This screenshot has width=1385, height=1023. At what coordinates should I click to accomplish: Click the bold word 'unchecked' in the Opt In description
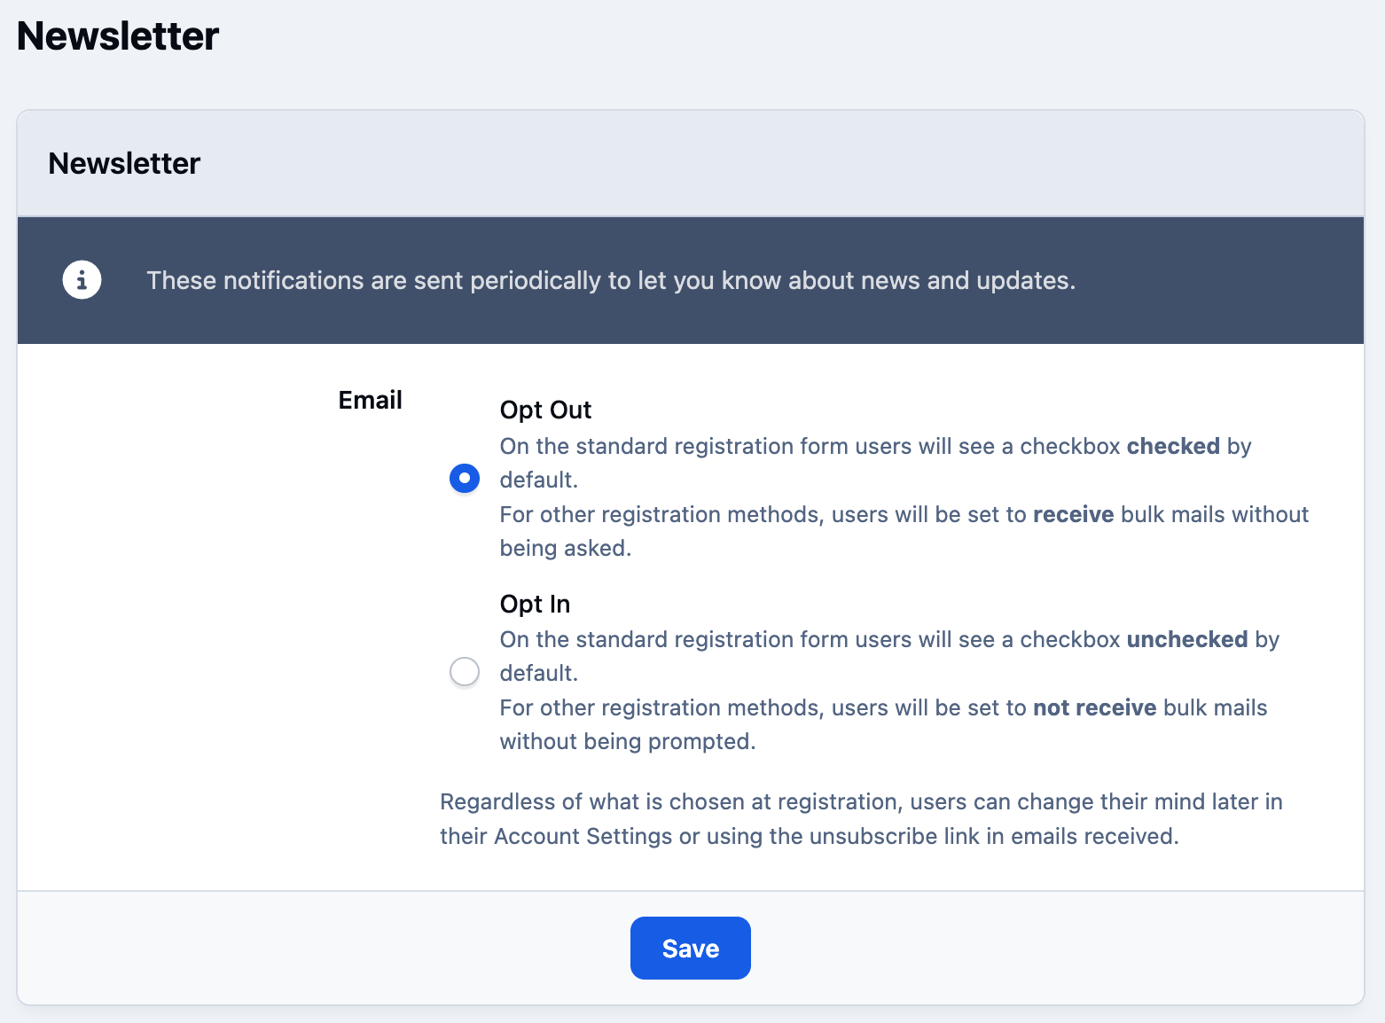[x=1187, y=639]
